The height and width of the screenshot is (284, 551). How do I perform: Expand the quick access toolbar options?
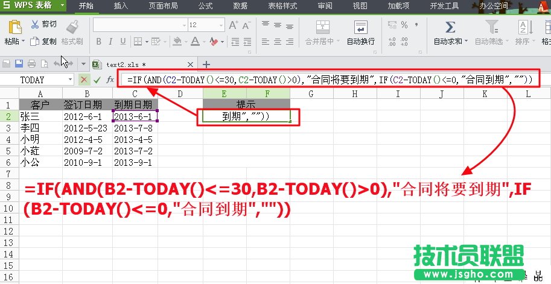83,64
